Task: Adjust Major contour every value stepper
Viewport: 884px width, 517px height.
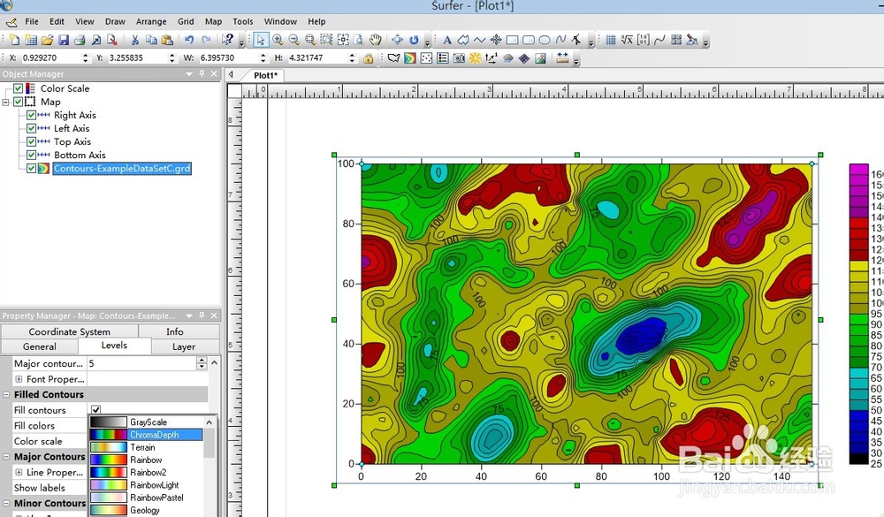Action: pos(202,363)
